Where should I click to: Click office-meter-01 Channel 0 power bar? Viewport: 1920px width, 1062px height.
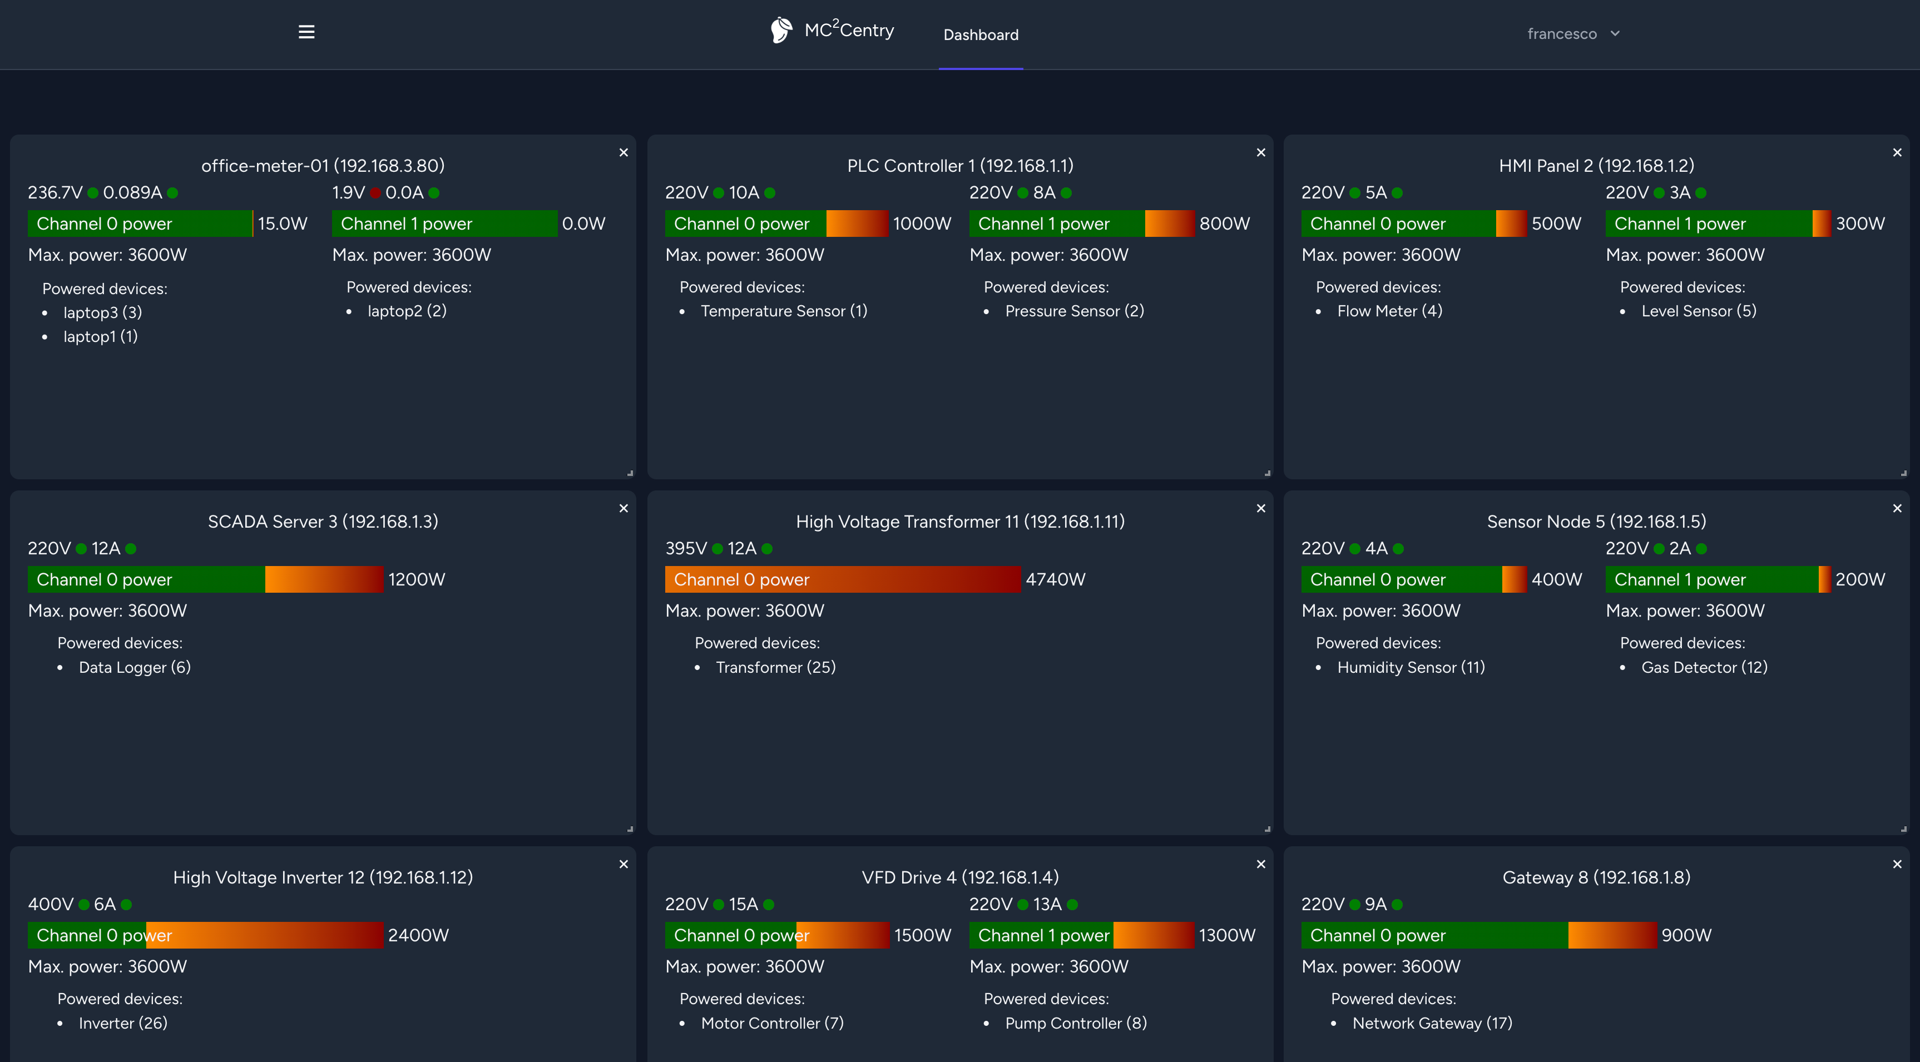pos(141,224)
